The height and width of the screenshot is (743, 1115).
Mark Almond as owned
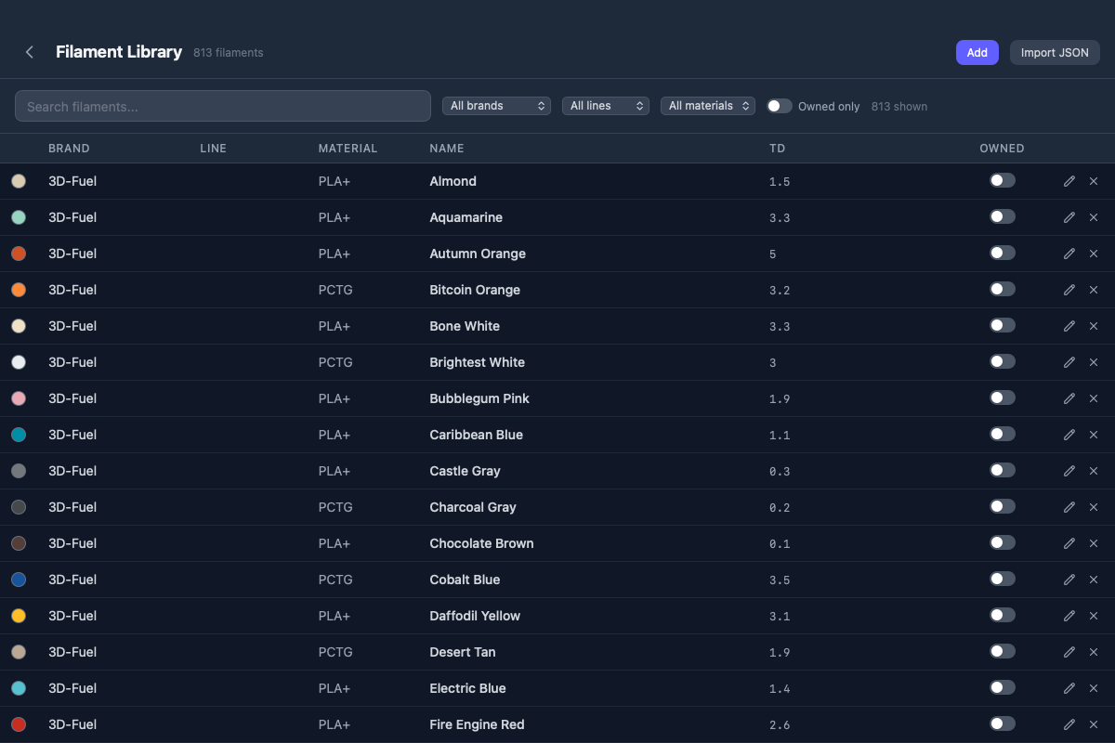tap(1003, 180)
